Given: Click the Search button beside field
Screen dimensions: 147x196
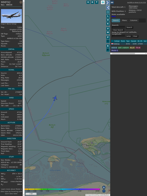Looking at the screenshot, I should click(x=129, y=27).
